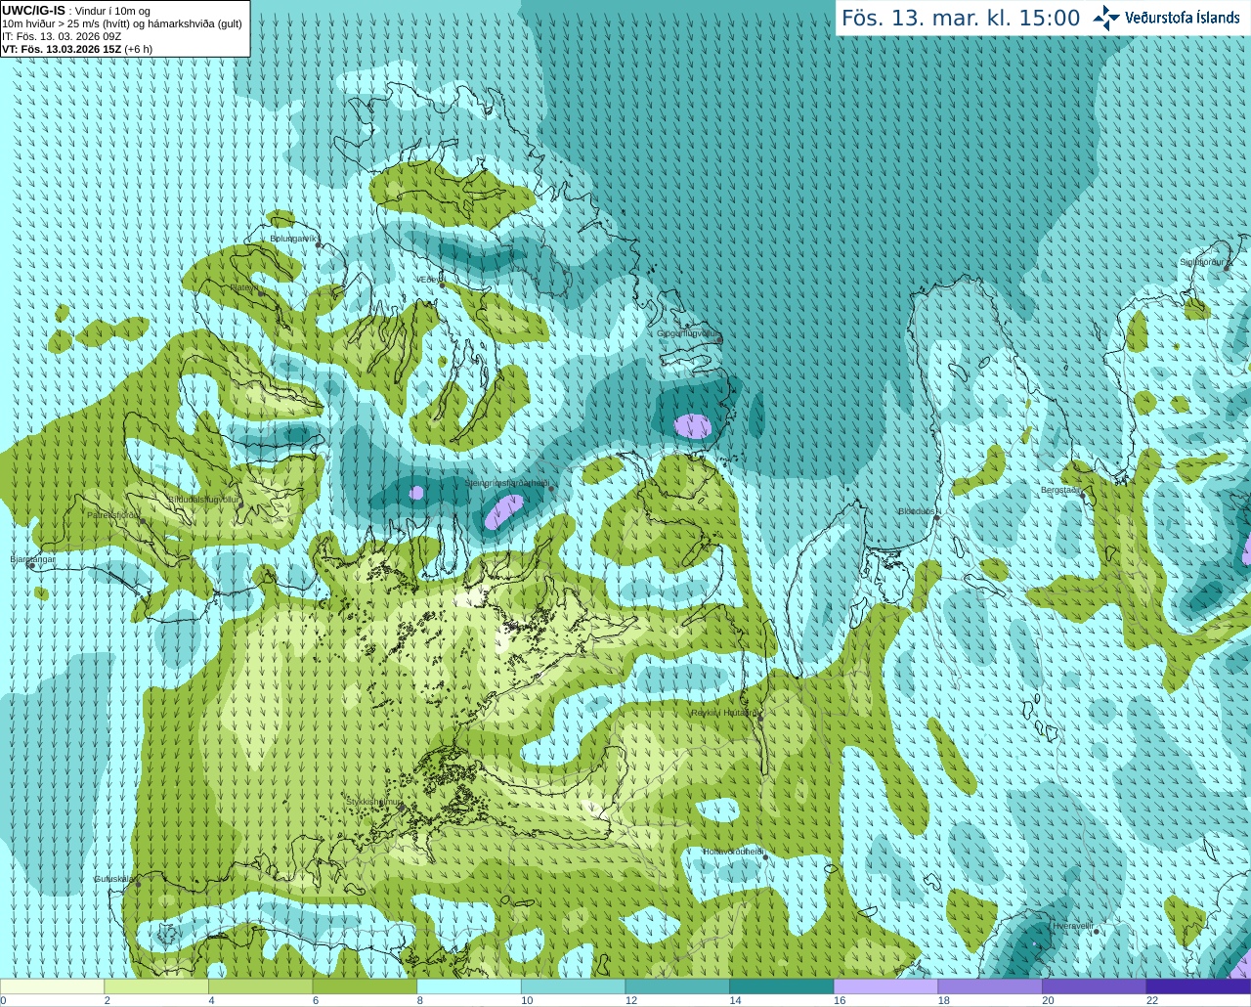
Task: Select the Bolungarvík station label
Action: [293, 239]
